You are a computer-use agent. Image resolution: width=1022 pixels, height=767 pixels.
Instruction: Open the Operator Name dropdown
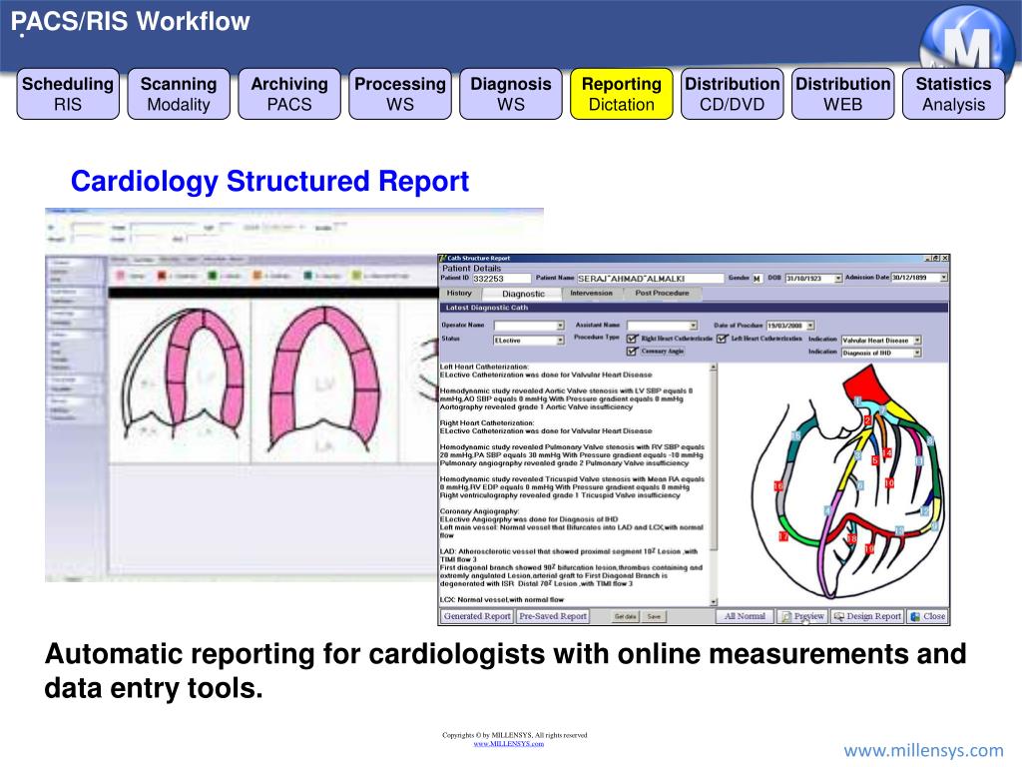[x=560, y=326]
